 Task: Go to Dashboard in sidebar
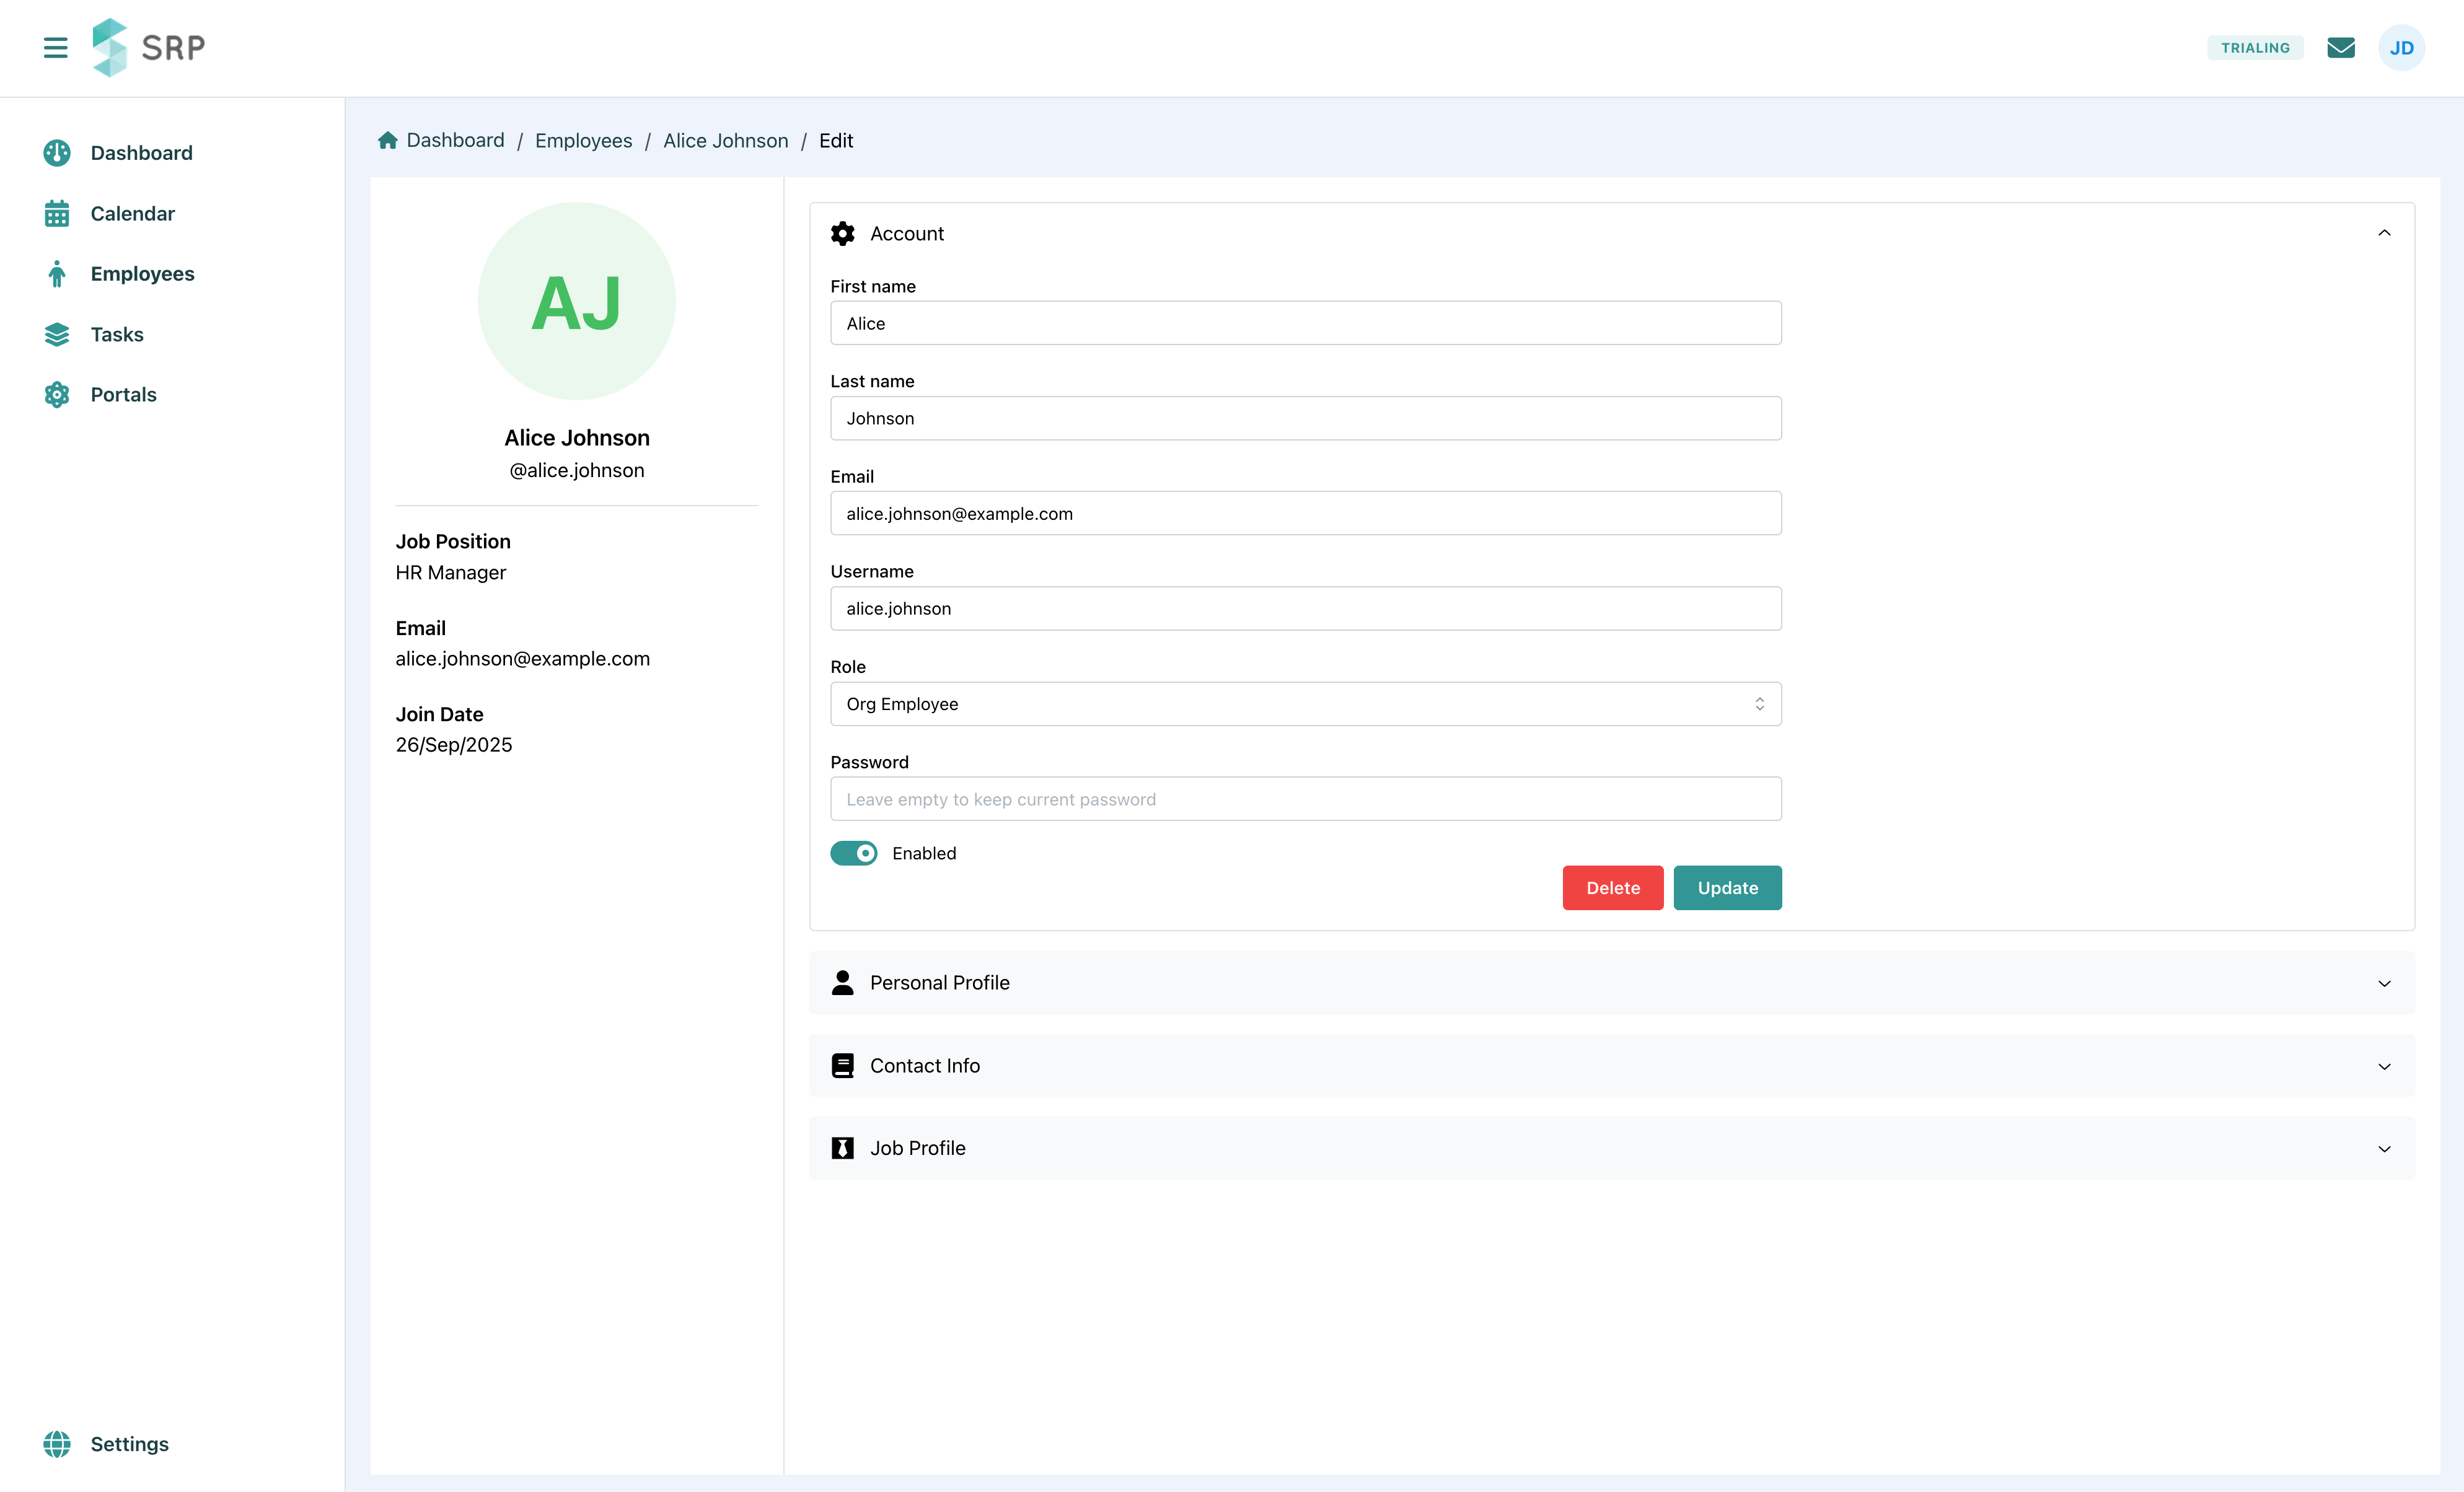141,153
